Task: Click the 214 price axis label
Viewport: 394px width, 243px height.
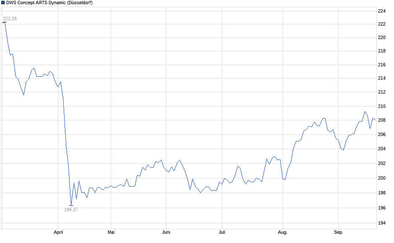Action: pyautogui.click(x=382, y=78)
